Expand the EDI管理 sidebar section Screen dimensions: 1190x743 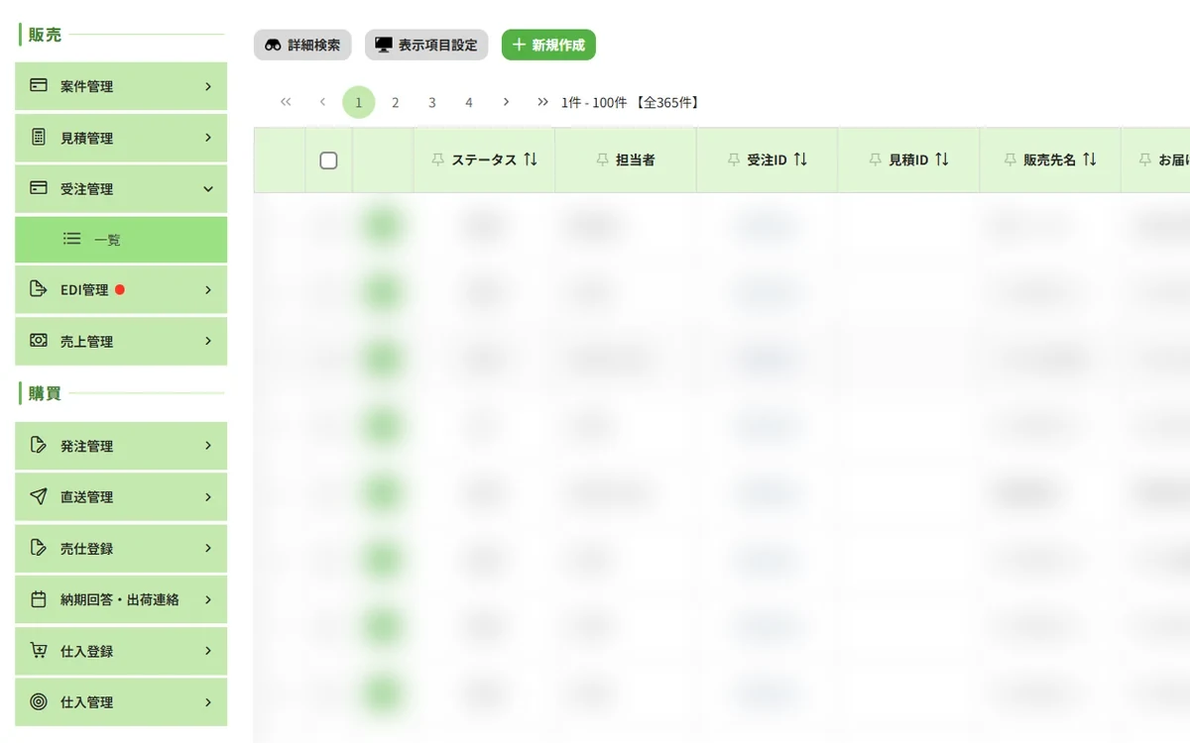pos(121,290)
